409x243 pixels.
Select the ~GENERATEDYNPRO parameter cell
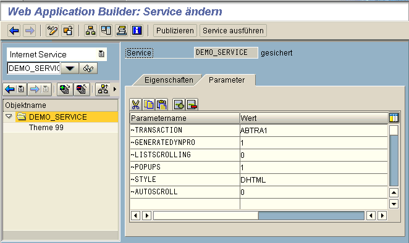[x=185, y=142]
